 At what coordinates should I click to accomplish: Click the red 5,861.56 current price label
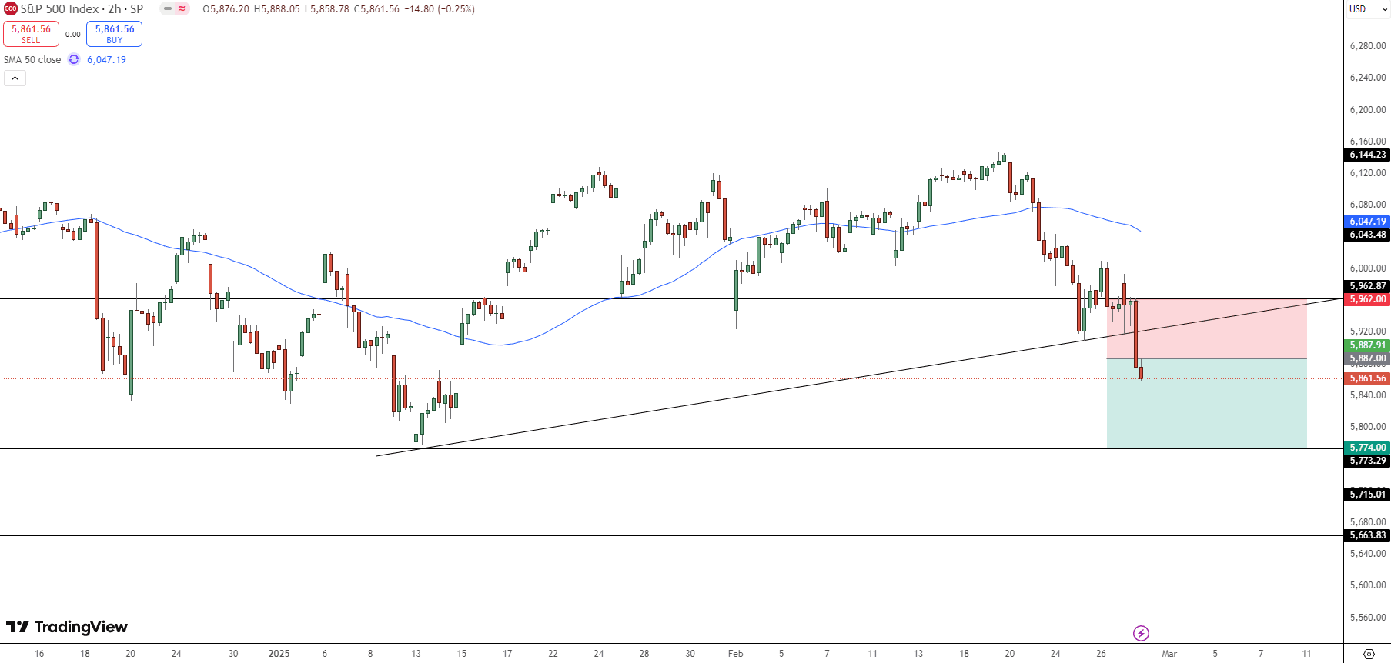click(1368, 378)
